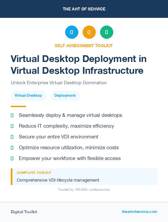This screenshot has height=222, width=168.
Task: Click the Complete Toolkit heading
Action: tap(34, 173)
